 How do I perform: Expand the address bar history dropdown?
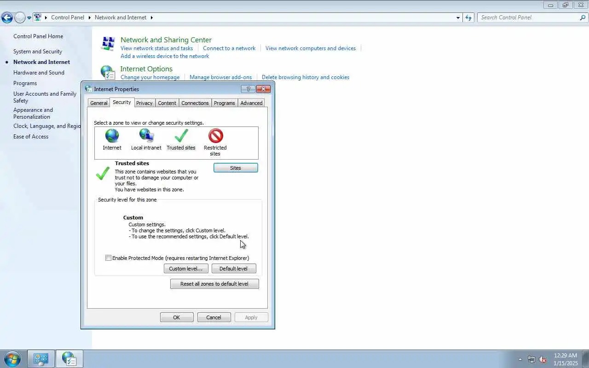point(458,17)
